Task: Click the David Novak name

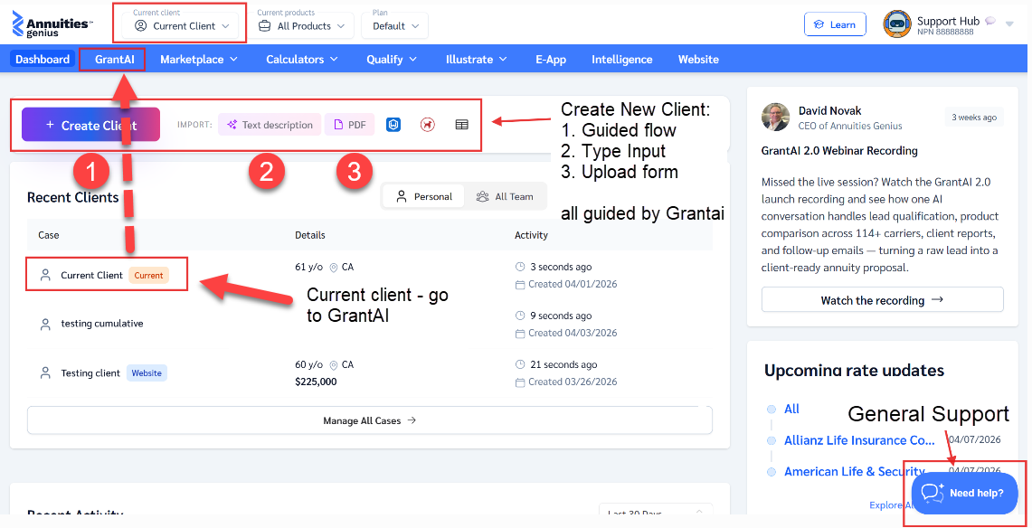Action: click(829, 110)
